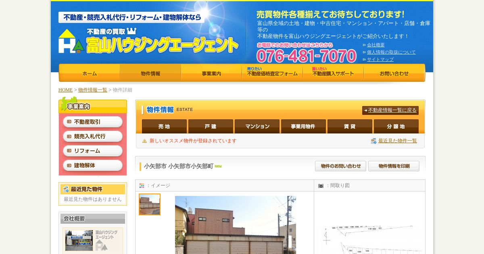Click the 最近見た物件 heading icon
Screen dimensions: 484x254
point(66,189)
